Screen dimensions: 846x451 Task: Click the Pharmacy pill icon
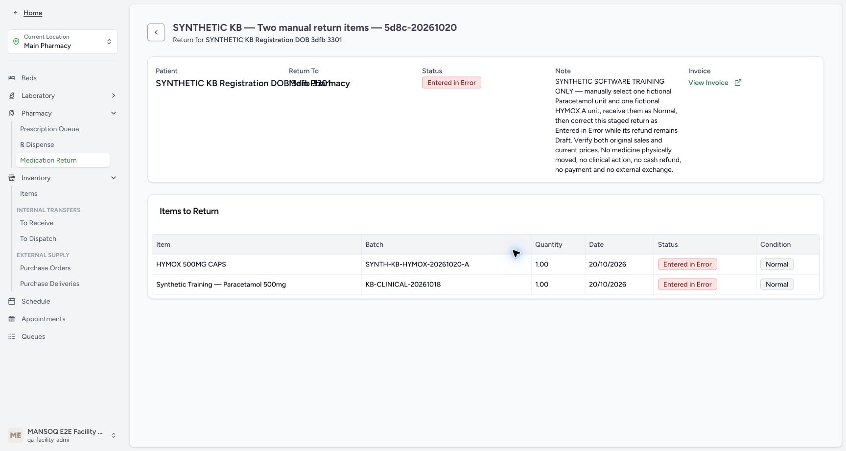pos(12,113)
